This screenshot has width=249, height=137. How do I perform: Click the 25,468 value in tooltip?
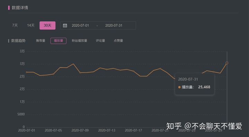point(204,87)
